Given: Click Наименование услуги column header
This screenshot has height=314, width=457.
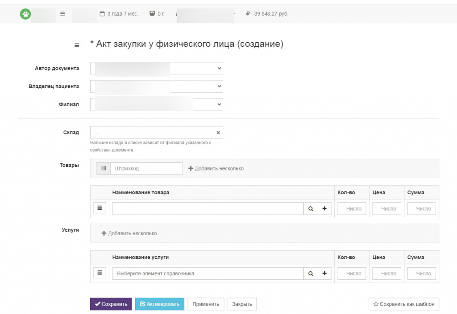Looking at the screenshot, I should pyautogui.click(x=141, y=257).
